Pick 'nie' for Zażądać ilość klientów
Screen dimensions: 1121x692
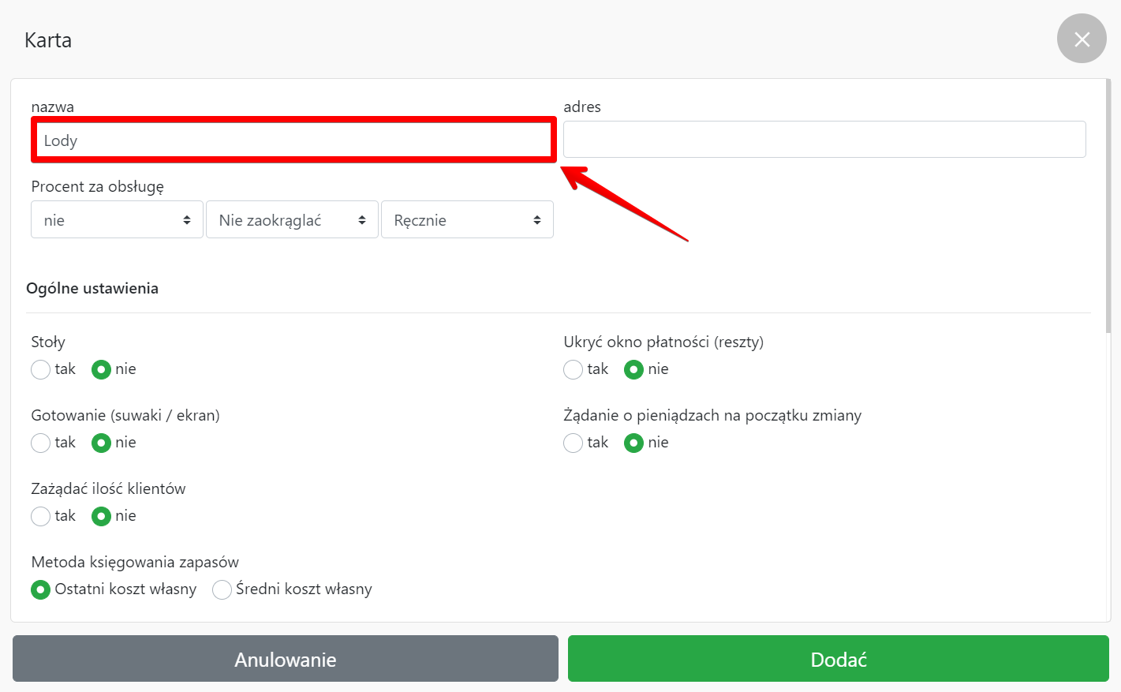point(102,516)
